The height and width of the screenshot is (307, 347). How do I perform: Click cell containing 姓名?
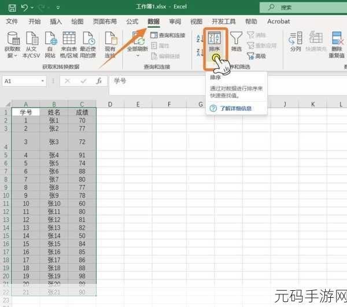point(54,112)
